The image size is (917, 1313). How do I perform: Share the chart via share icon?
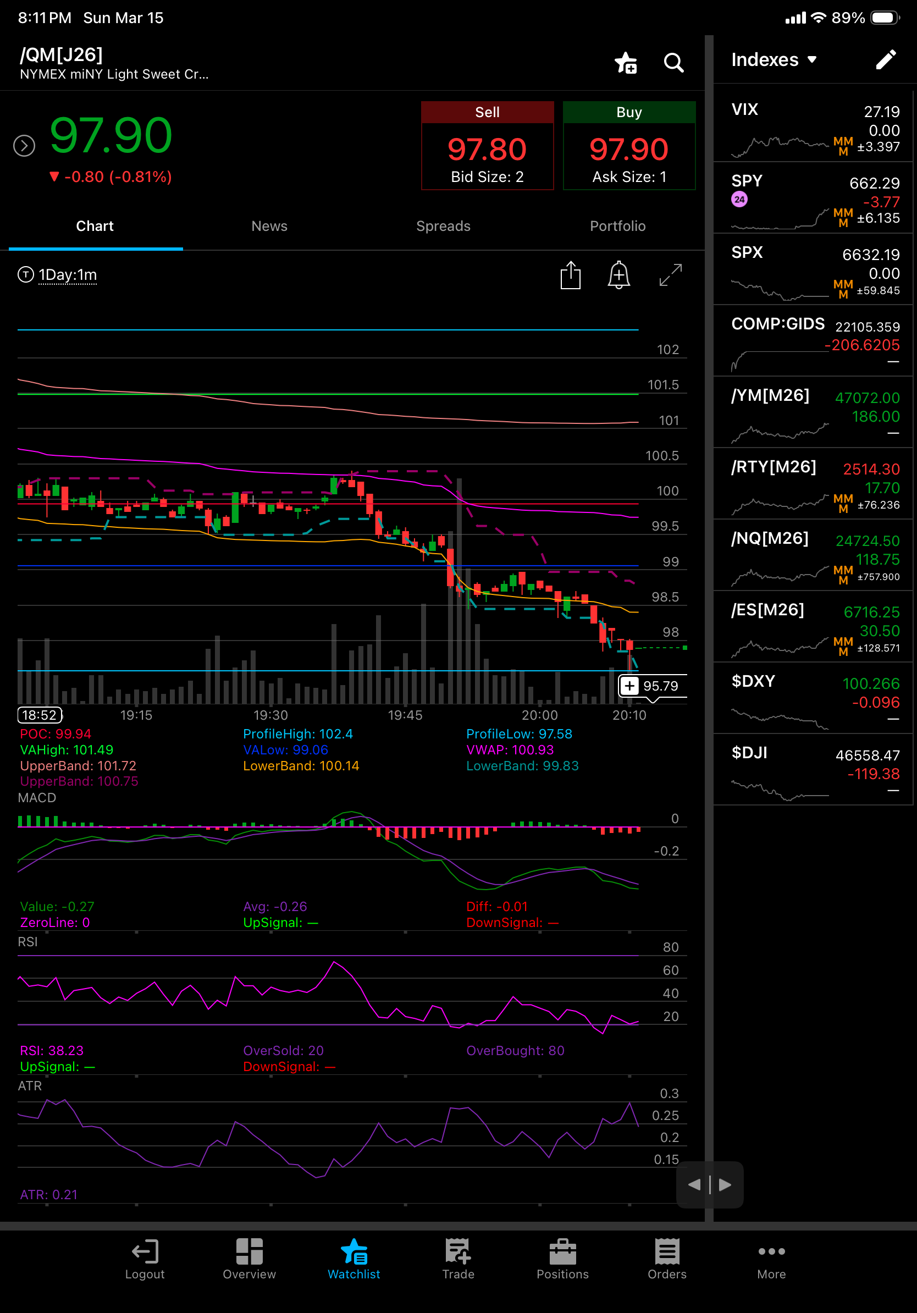tap(571, 275)
